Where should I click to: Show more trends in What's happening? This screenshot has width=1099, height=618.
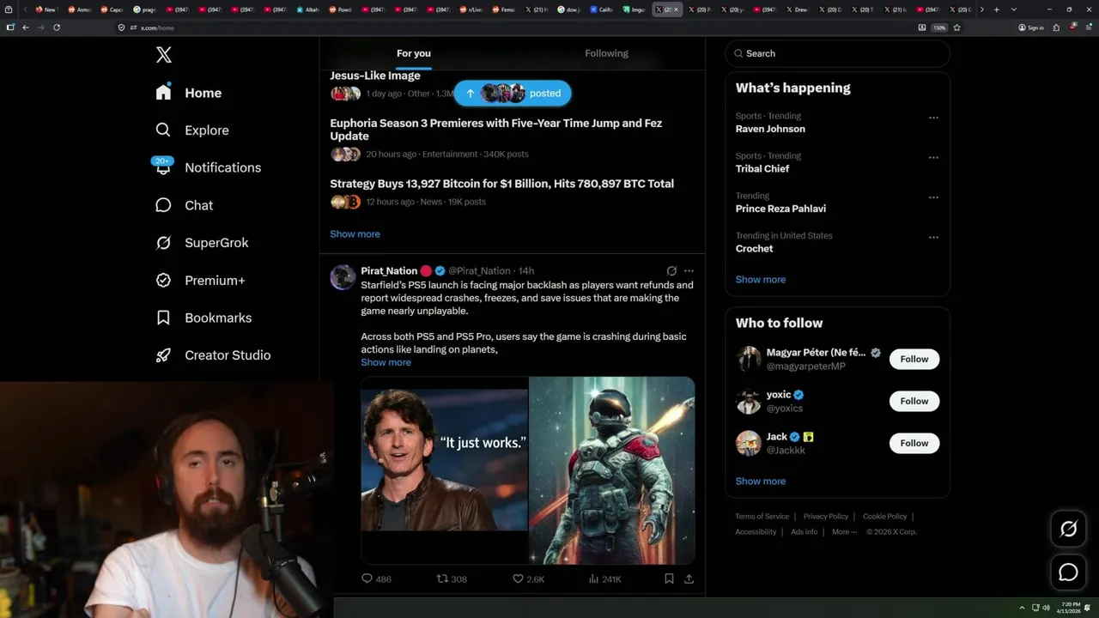pyautogui.click(x=761, y=280)
